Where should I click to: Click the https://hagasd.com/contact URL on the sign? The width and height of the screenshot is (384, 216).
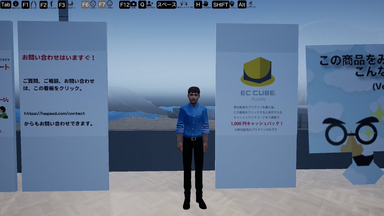point(54,113)
